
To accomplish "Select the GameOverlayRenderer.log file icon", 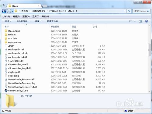I will click(x=6, y=83).
